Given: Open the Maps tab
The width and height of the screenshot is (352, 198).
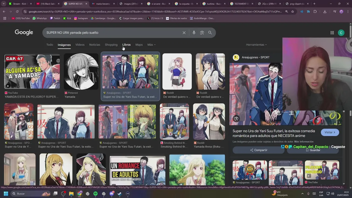Looking at the screenshot, I should [x=139, y=45].
